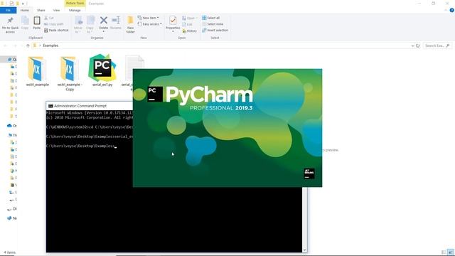
Task: Pin to Quick access in ribbon
Action: coord(10,25)
